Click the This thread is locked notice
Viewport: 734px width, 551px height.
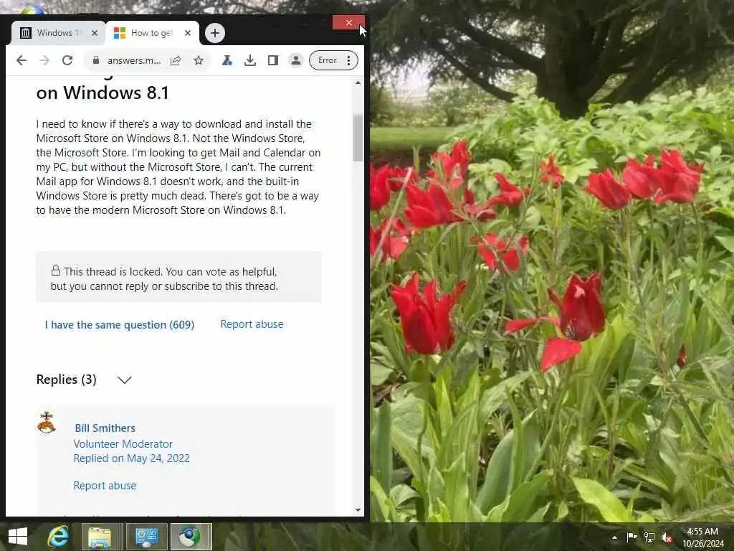click(178, 278)
